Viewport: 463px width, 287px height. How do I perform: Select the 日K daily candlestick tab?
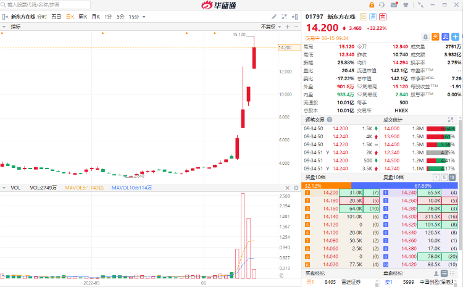70,17
